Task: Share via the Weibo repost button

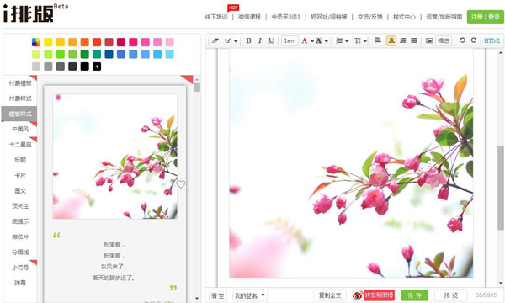Action: coord(374,295)
